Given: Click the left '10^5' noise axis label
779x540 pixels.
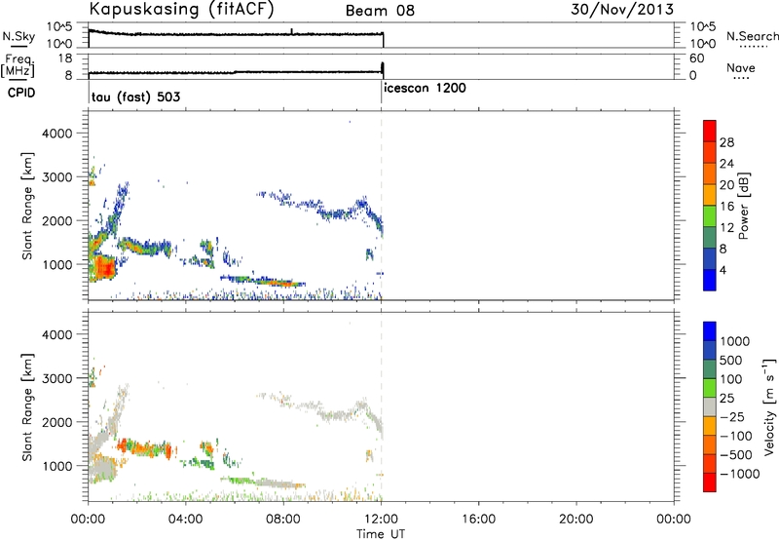Looking at the screenshot, I should pos(59,26).
